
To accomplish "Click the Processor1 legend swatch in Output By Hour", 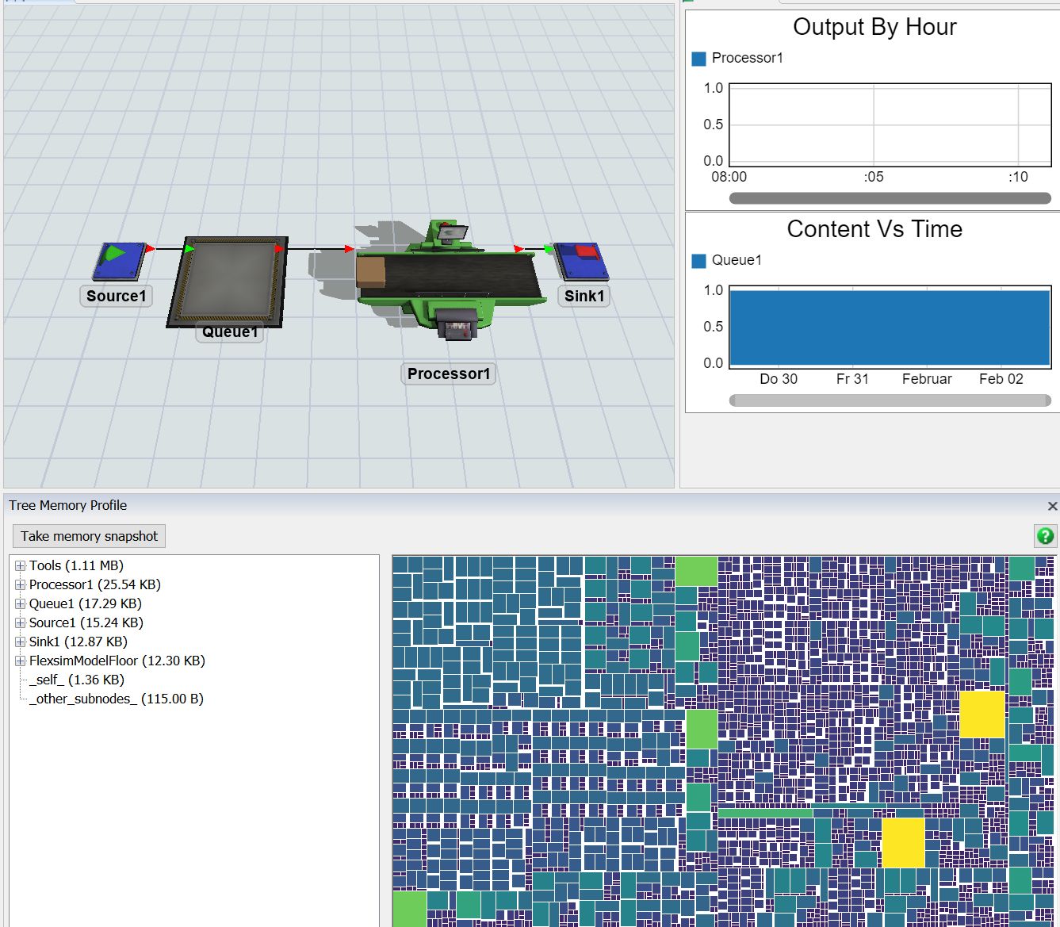I will (698, 59).
